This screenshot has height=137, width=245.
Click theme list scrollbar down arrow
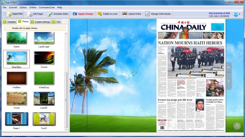(66, 129)
